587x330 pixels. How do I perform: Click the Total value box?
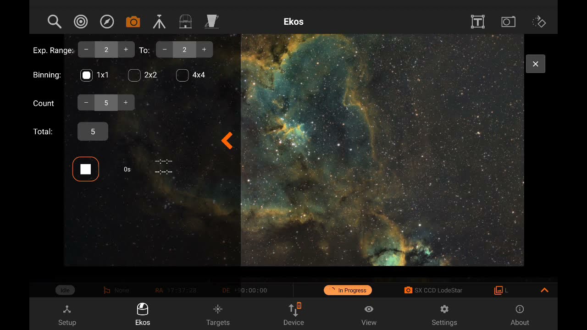pos(93,132)
